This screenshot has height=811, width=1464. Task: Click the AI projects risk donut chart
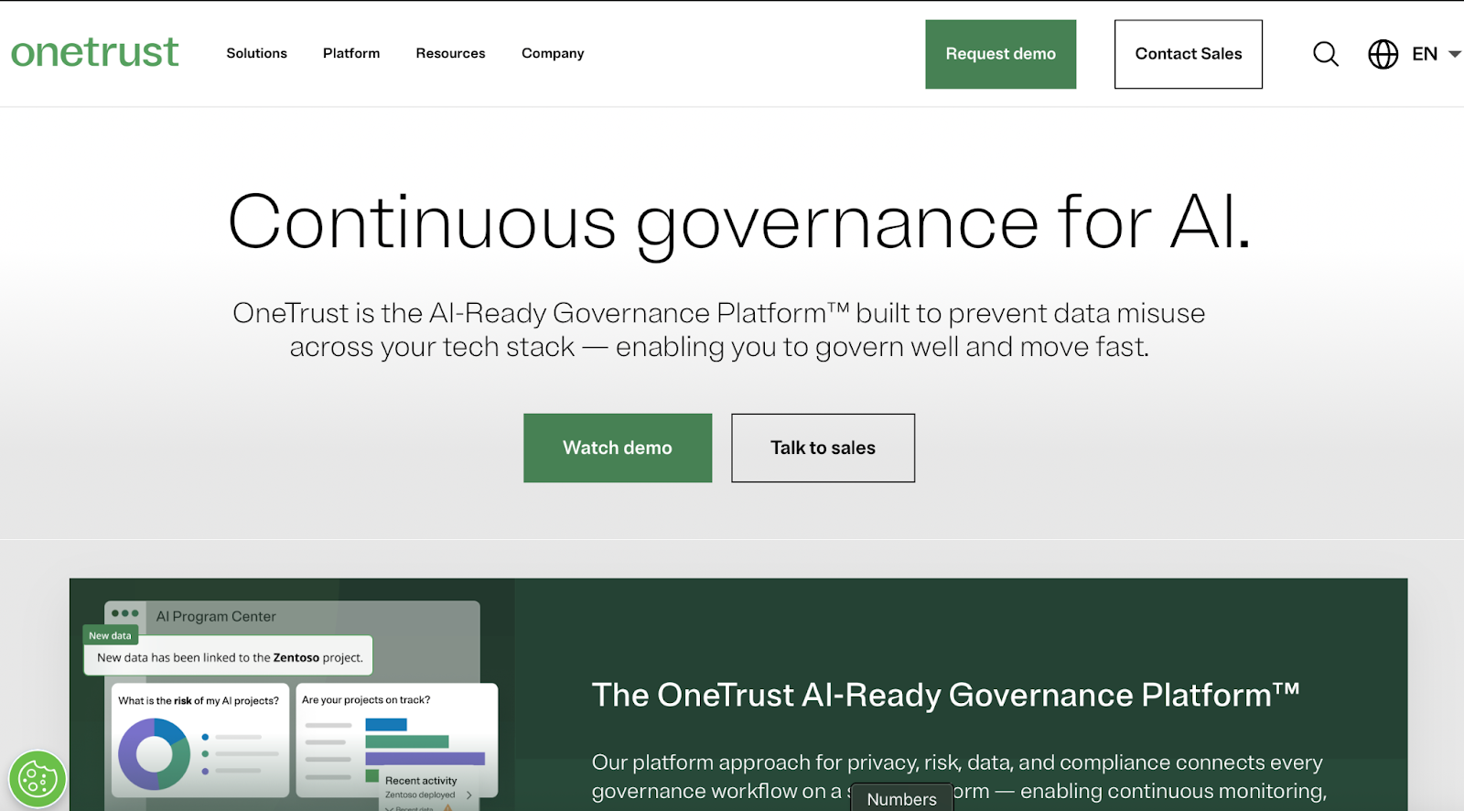click(x=154, y=753)
